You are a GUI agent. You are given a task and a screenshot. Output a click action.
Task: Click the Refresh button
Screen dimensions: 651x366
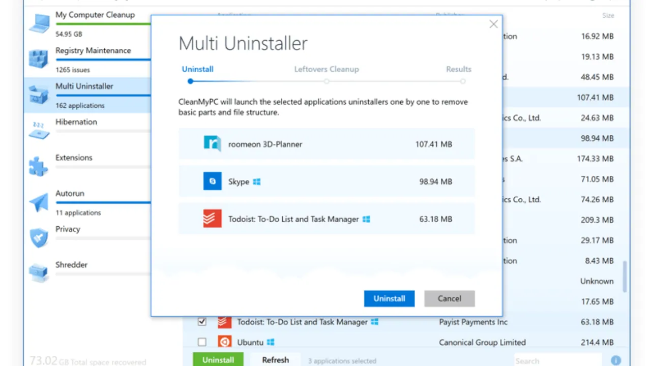pyautogui.click(x=276, y=359)
